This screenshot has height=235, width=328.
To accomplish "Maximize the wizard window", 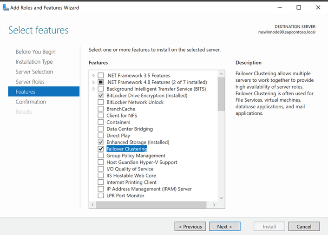I will (299, 7).
